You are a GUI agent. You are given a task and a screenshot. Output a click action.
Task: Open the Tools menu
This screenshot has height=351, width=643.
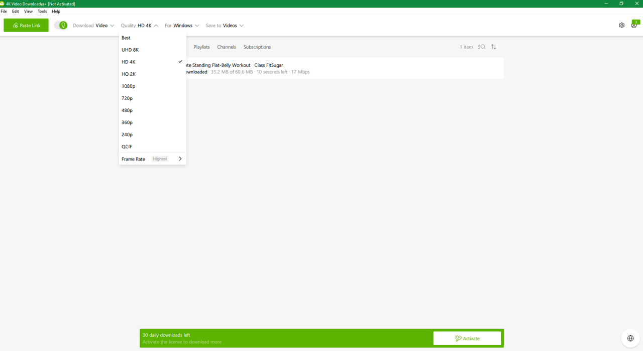tap(42, 11)
